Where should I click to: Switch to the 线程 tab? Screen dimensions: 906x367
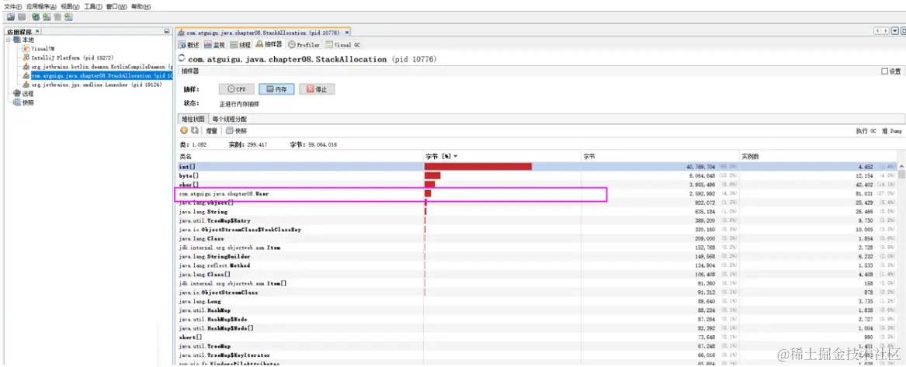pyautogui.click(x=241, y=44)
